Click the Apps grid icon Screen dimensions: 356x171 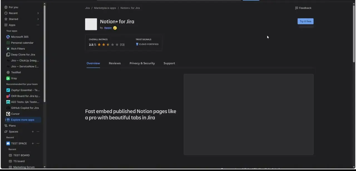click(x=6, y=25)
